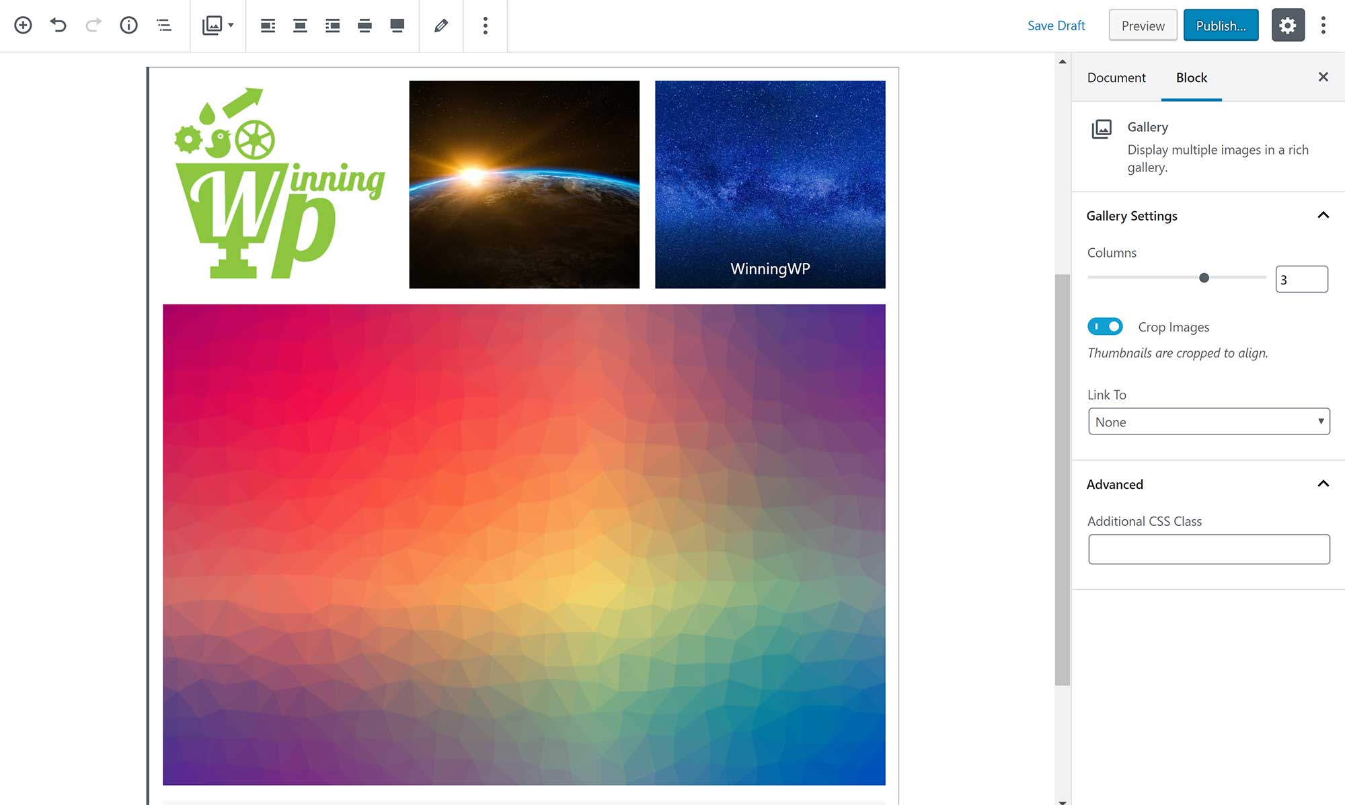
Task: Toggle the settings gear sidebar
Action: coord(1288,26)
